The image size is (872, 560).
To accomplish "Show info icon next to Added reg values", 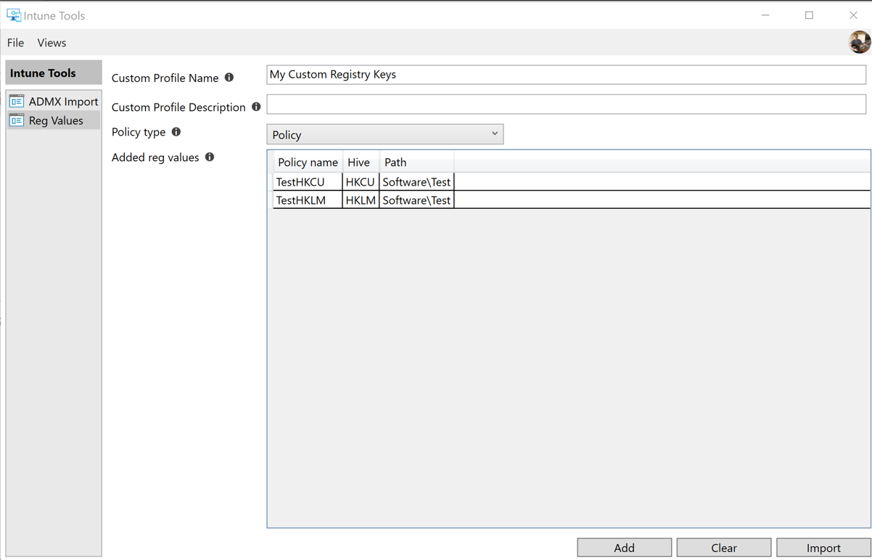I will point(210,157).
